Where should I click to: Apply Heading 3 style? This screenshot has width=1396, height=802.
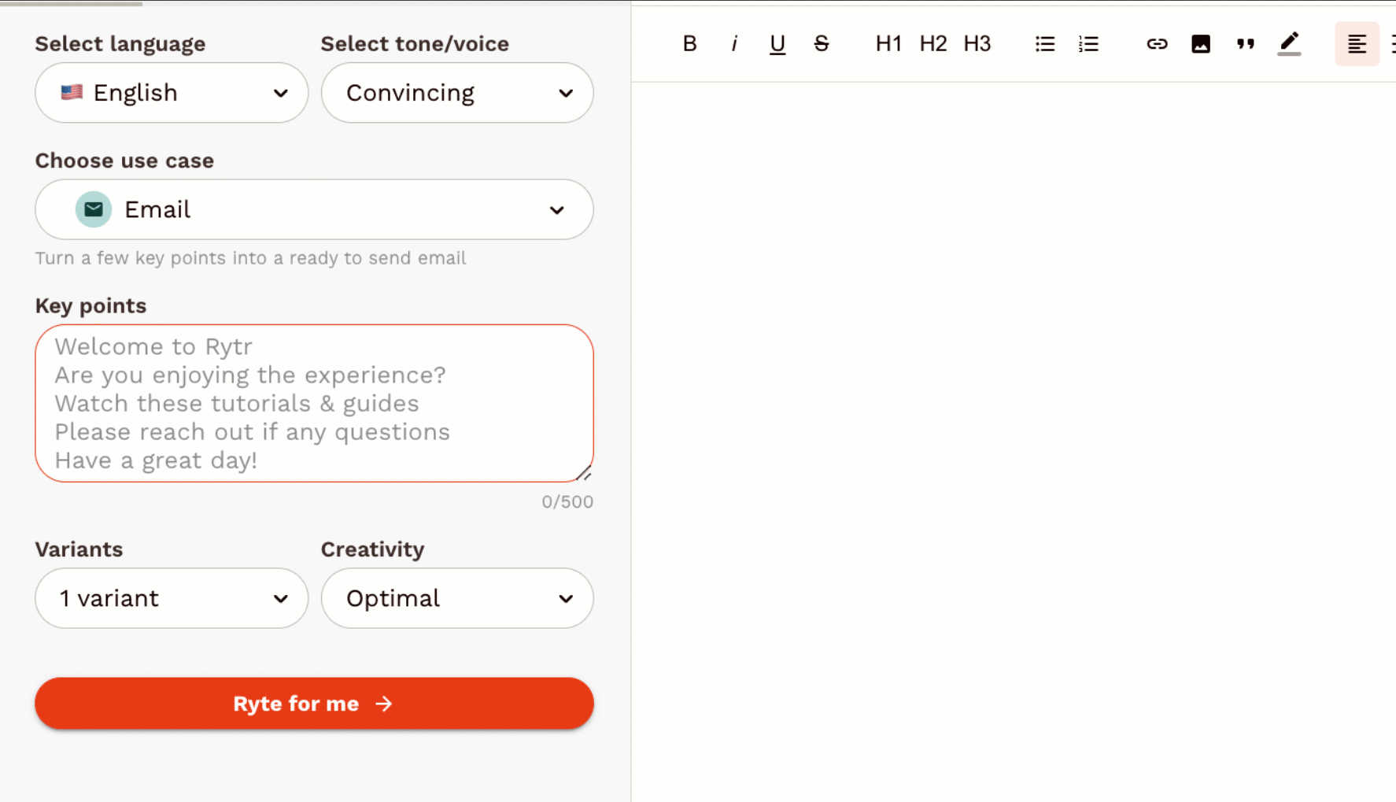pyautogui.click(x=977, y=44)
